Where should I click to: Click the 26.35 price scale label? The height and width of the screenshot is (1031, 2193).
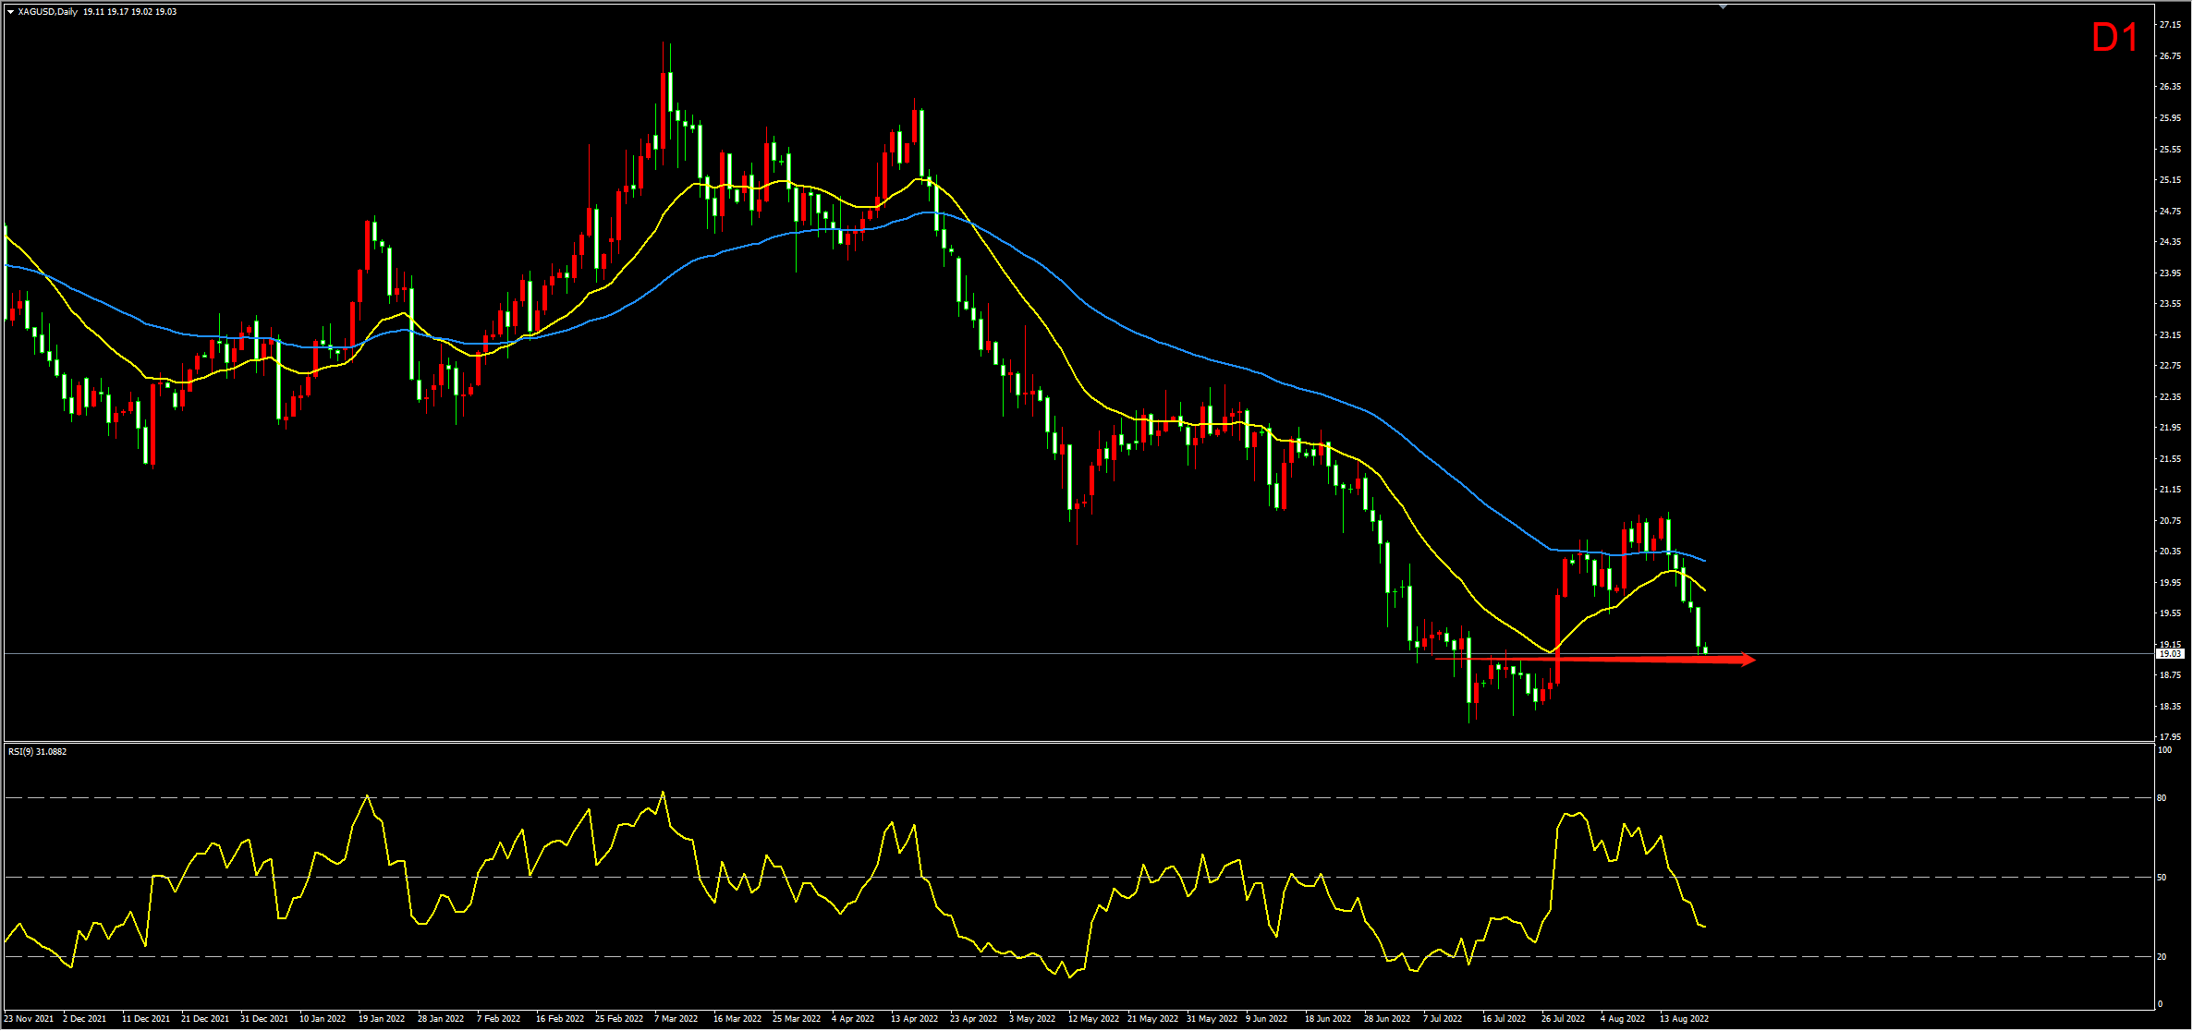[2169, 87]
